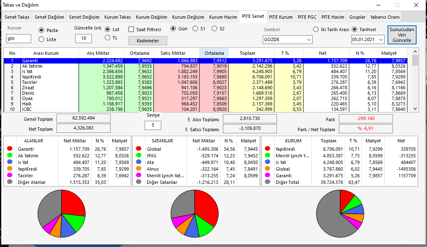
Task: Select the Tacirler row in main table
Action: 206,82
